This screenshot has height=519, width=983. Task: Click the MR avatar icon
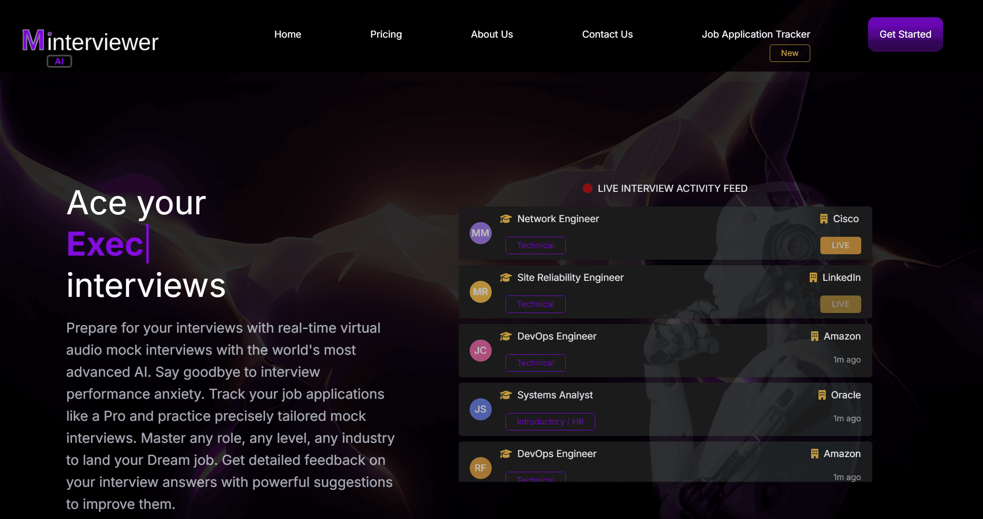click(x=480, y=292)
